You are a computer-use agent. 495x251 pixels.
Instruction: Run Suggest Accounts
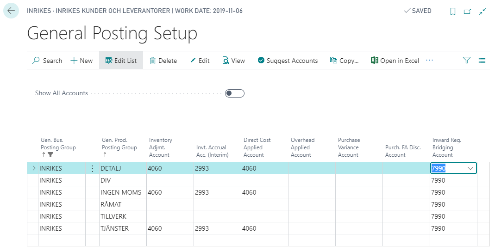click(x=288, y=61)
